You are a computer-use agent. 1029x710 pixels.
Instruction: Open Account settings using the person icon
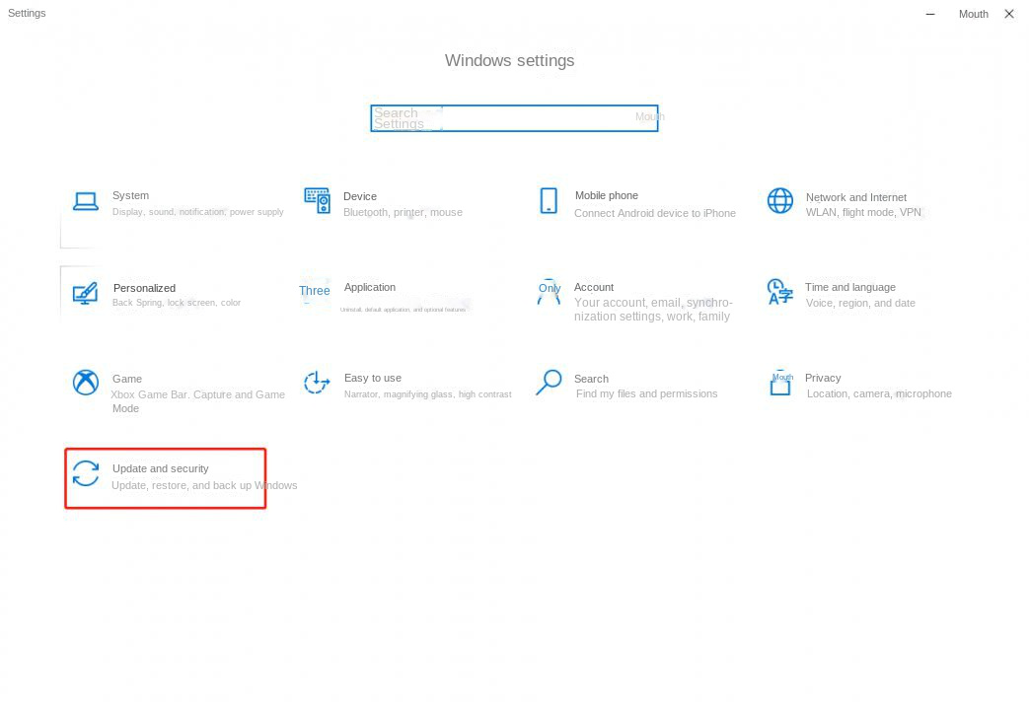tap(549, 293)
